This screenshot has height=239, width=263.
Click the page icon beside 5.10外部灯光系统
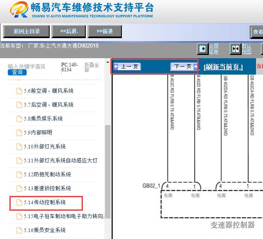19,147
